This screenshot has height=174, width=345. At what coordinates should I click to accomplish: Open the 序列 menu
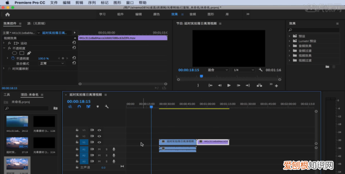pyautogui.click(x=92, y=3)
